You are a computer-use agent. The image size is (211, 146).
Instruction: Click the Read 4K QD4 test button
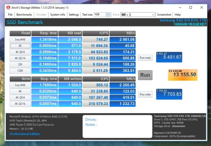pyautogui.click(x=20, y=52)
